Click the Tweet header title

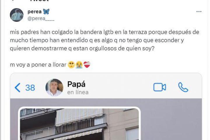click(39, 1)
